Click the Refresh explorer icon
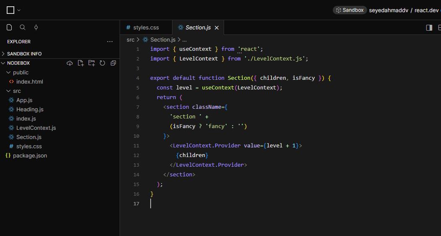The height and width of the screenshot is (236, 441). pyautogui.click(x=102, y=63)
